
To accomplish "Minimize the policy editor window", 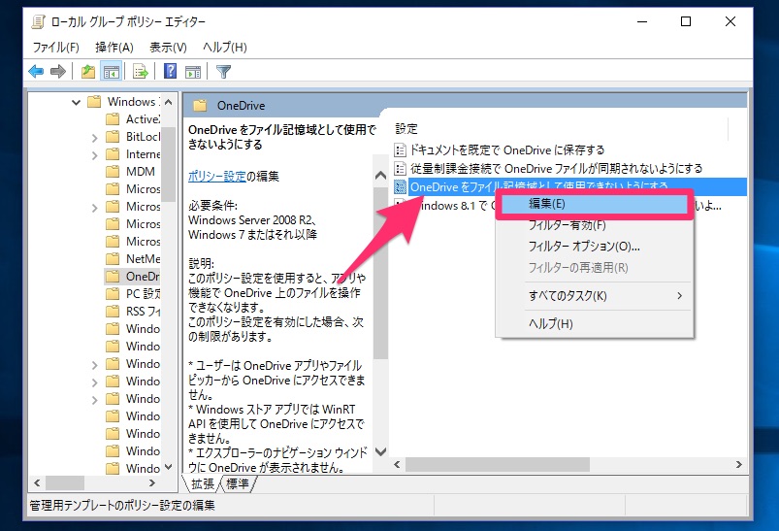I will click(642, 21).
